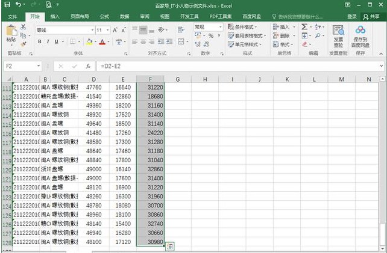Screen dimensions: 387x253
Task: Open the 公式 (Formulas) tab
Action: click(x=104, y=16)
